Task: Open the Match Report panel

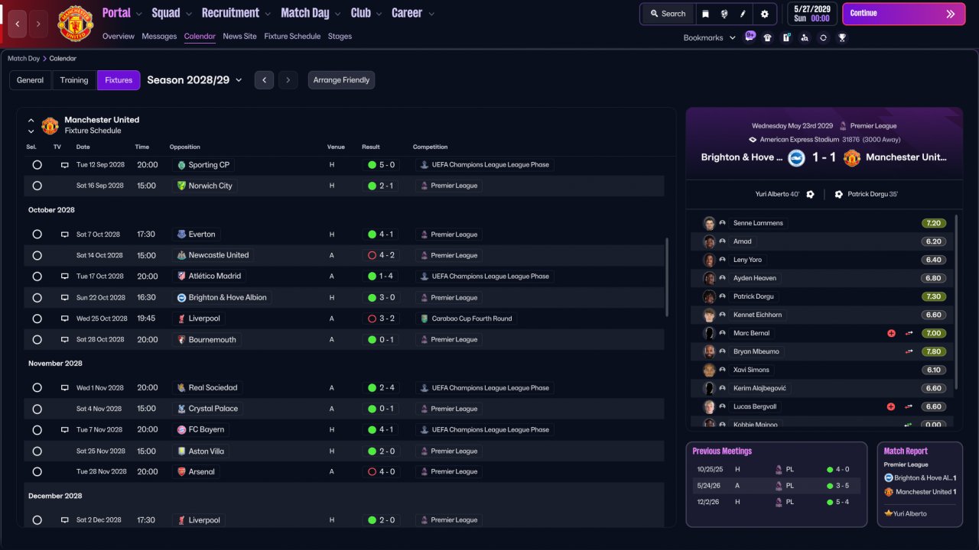Action: point(919,484)
